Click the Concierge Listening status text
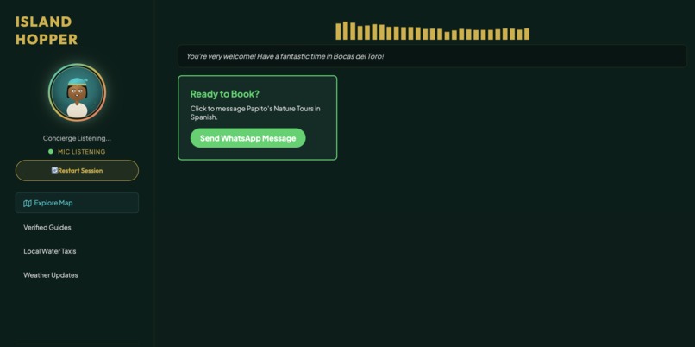Image resolution: width=695 pixels, height=347 pixels. coord(77,138)
